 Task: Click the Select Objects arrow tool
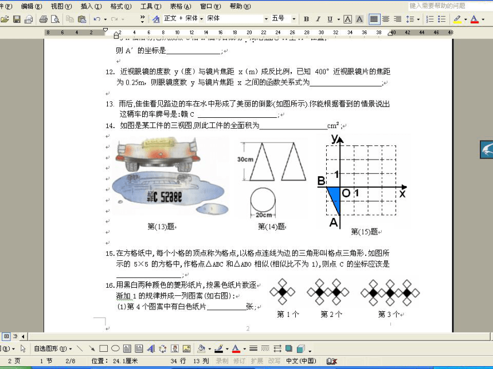(23, 348)
